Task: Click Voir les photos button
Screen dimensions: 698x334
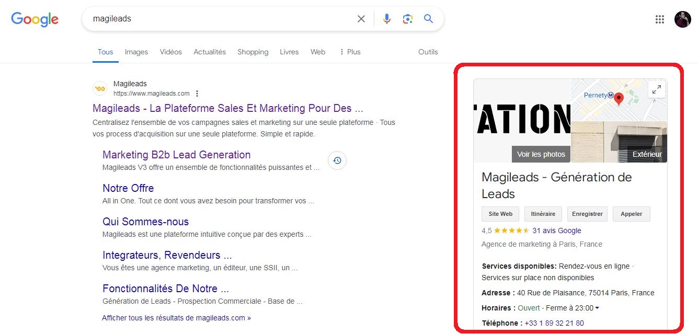Action: click(541, 154)
